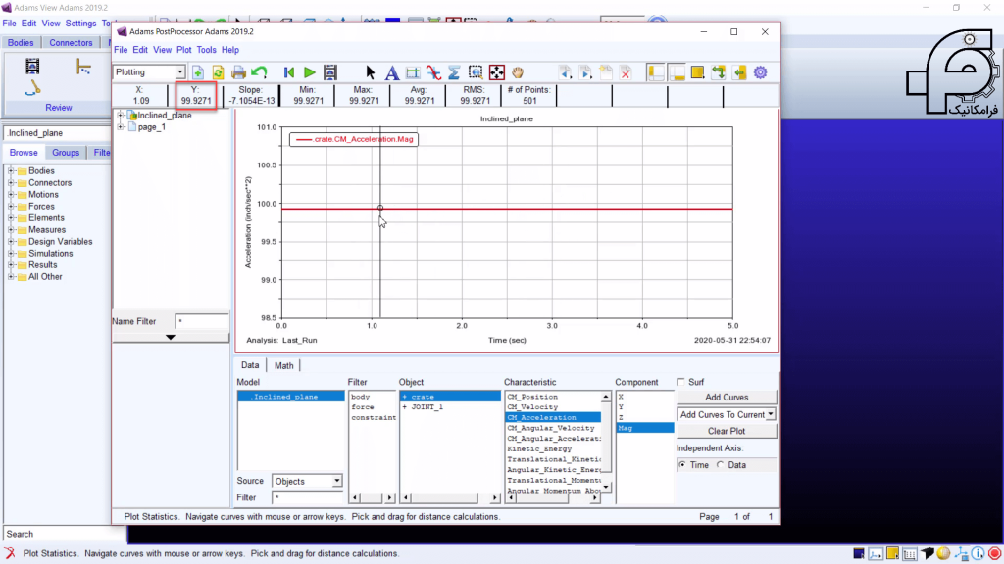Open the Source Objects dropdown
This screenshot has width=1004, height=564.
click(x=337, y=481)
